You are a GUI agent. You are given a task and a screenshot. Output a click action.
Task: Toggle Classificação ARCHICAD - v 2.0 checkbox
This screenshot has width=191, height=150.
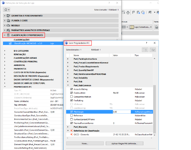click(x=10, y=44)
